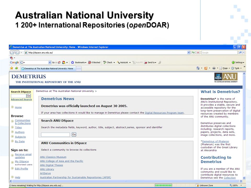Open the Receive email updates link
251x188 pixels.
click(23, 156)
